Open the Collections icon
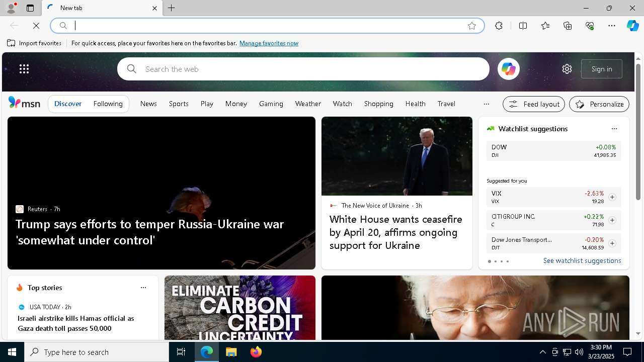 point(568,26)
